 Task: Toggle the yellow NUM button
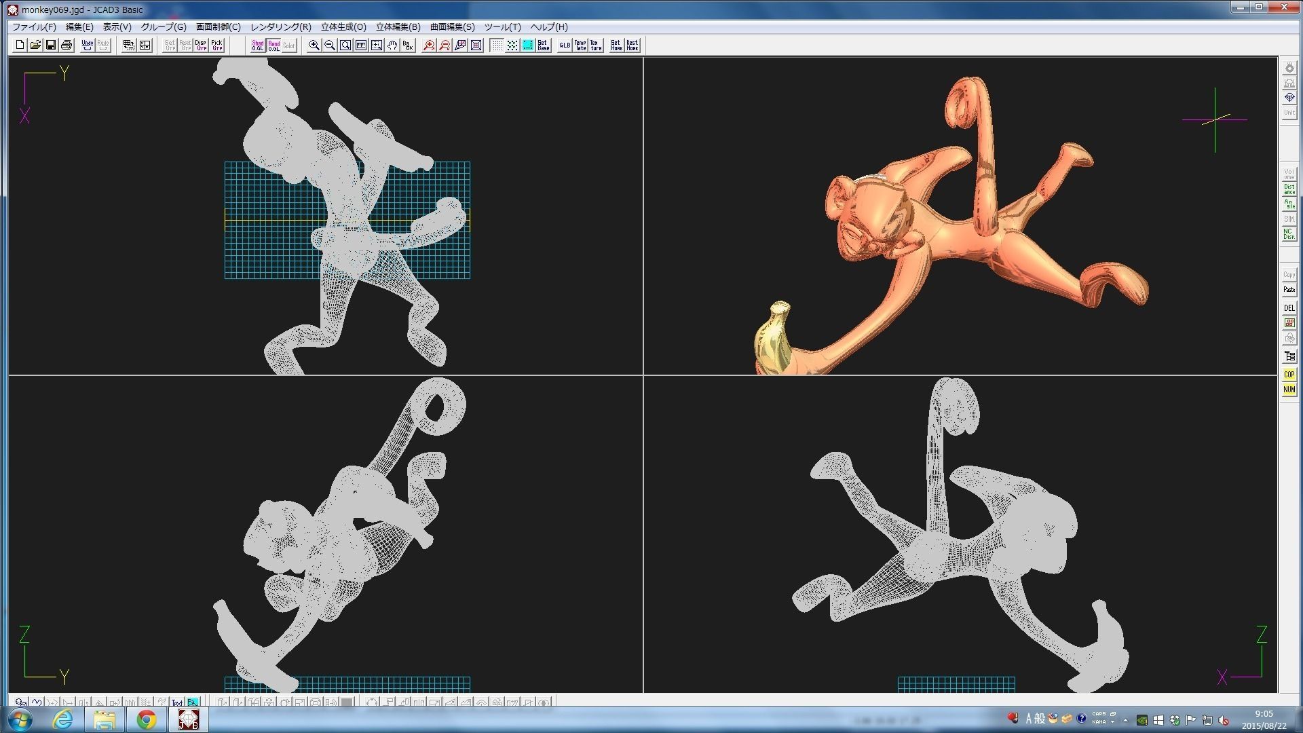(x=1289, y=390)
